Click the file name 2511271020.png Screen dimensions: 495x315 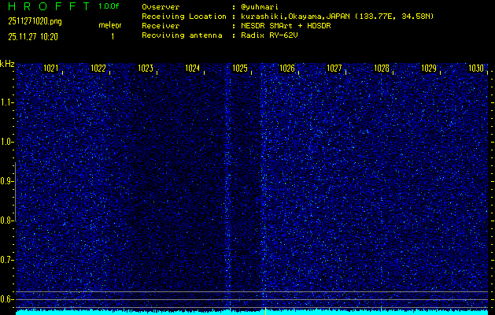click(35, 21)
